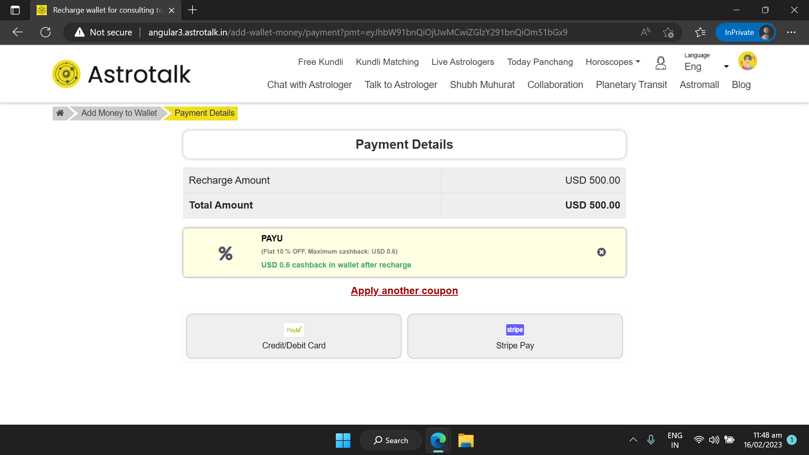Add this page to favorites
The image size is (809, 455).
[668, 32]
